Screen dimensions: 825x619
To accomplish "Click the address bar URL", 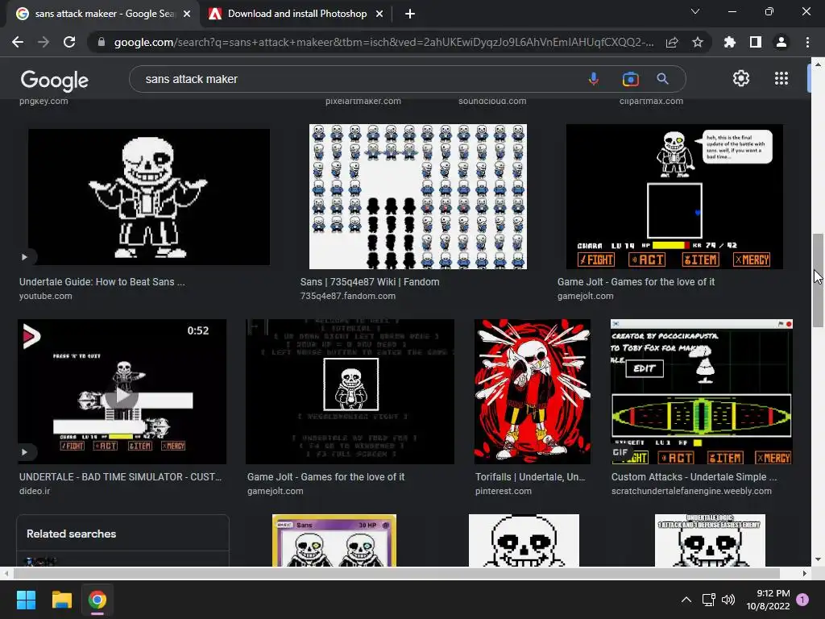I will tap(383, 42).
